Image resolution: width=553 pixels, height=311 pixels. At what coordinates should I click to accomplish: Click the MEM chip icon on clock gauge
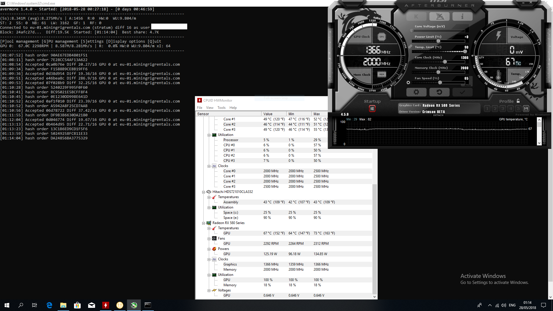click(x=382, y=74)
